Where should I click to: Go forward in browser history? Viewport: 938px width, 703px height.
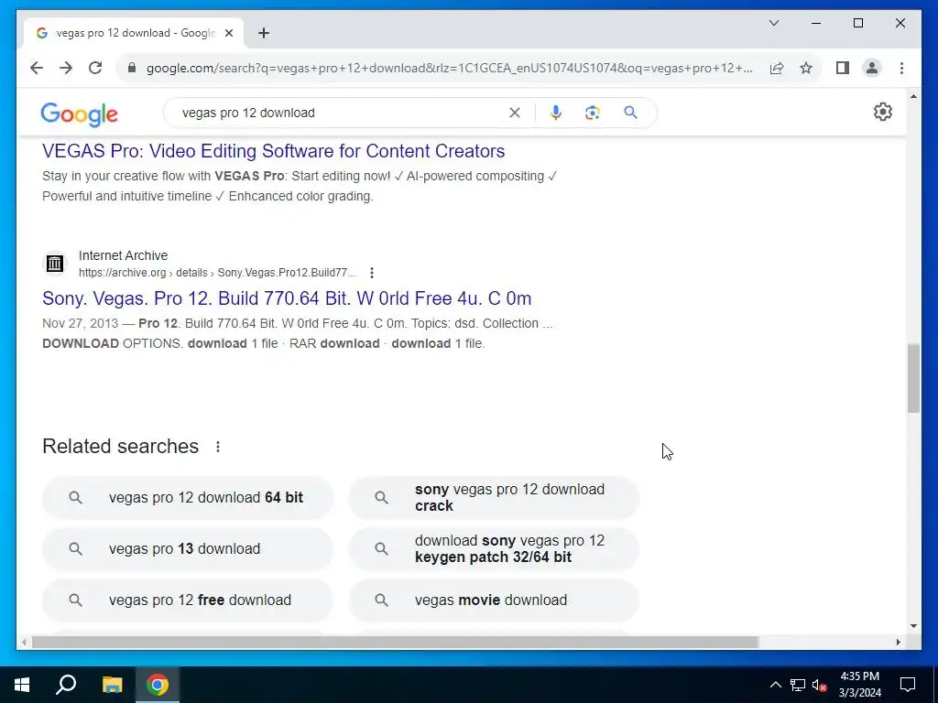click(66, 68)
